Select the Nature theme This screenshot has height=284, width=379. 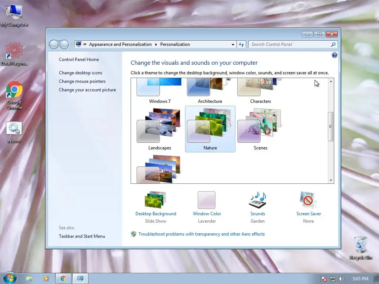(210, 129)
